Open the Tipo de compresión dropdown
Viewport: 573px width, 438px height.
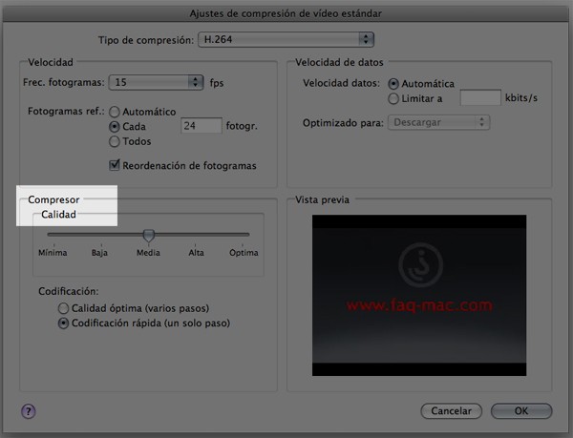point(286,39)
